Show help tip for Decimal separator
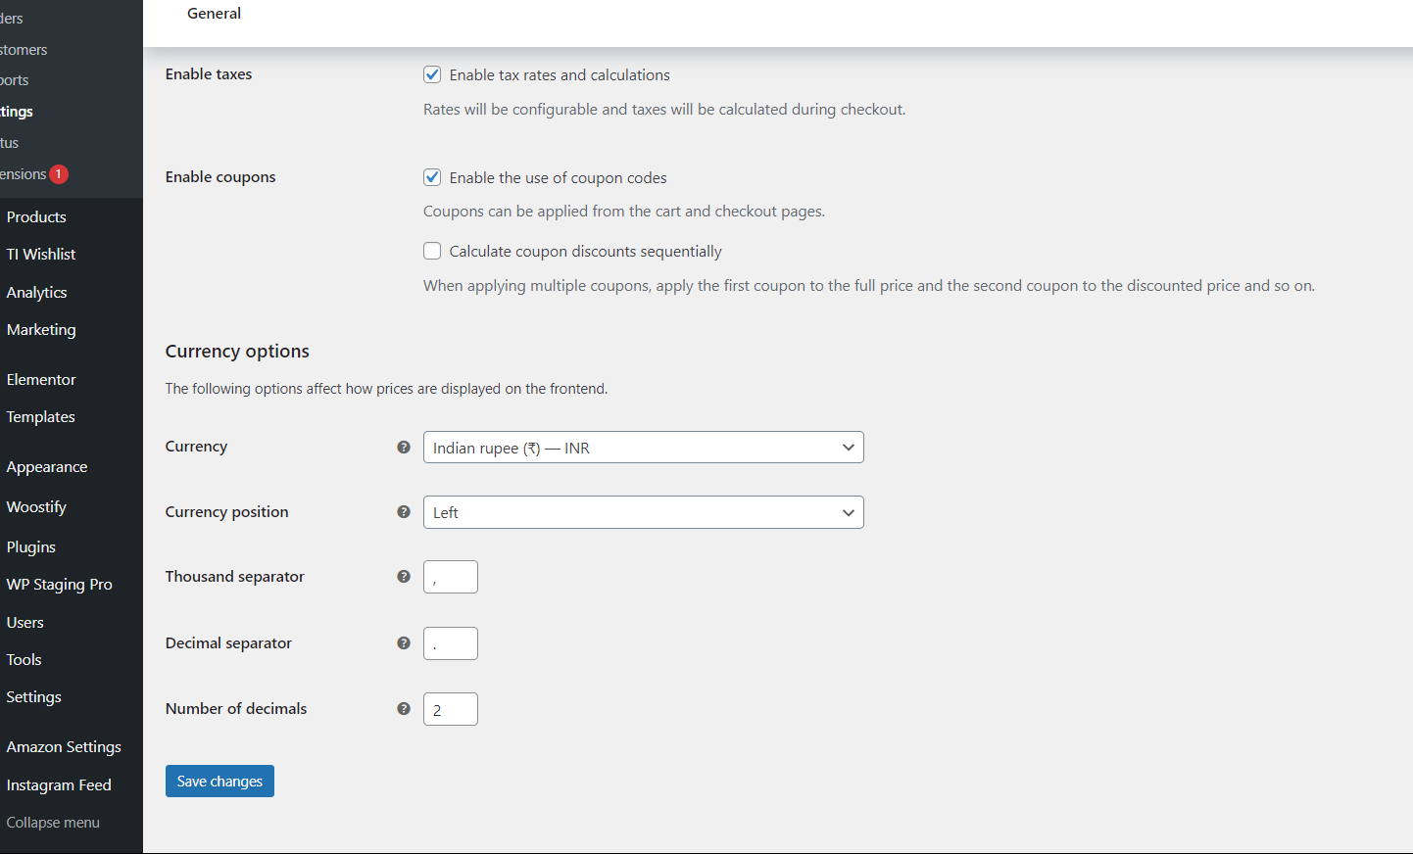Viewport: 1413px width, 854px height. 403,642
